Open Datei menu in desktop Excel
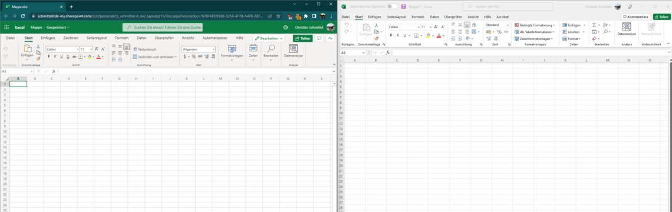The width and height of the screenshot is (672, 212). tap(345, 16)
